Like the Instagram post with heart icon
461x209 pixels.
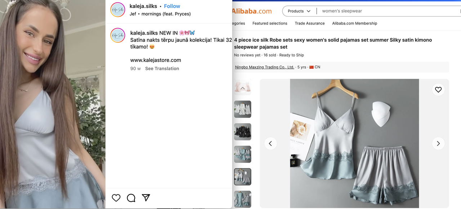coord(116,198)
